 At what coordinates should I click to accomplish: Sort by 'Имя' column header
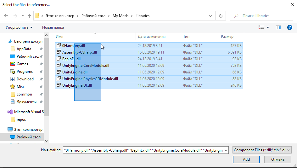coord(95,37)
